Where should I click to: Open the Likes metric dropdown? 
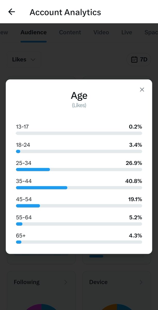coord(24,59)
